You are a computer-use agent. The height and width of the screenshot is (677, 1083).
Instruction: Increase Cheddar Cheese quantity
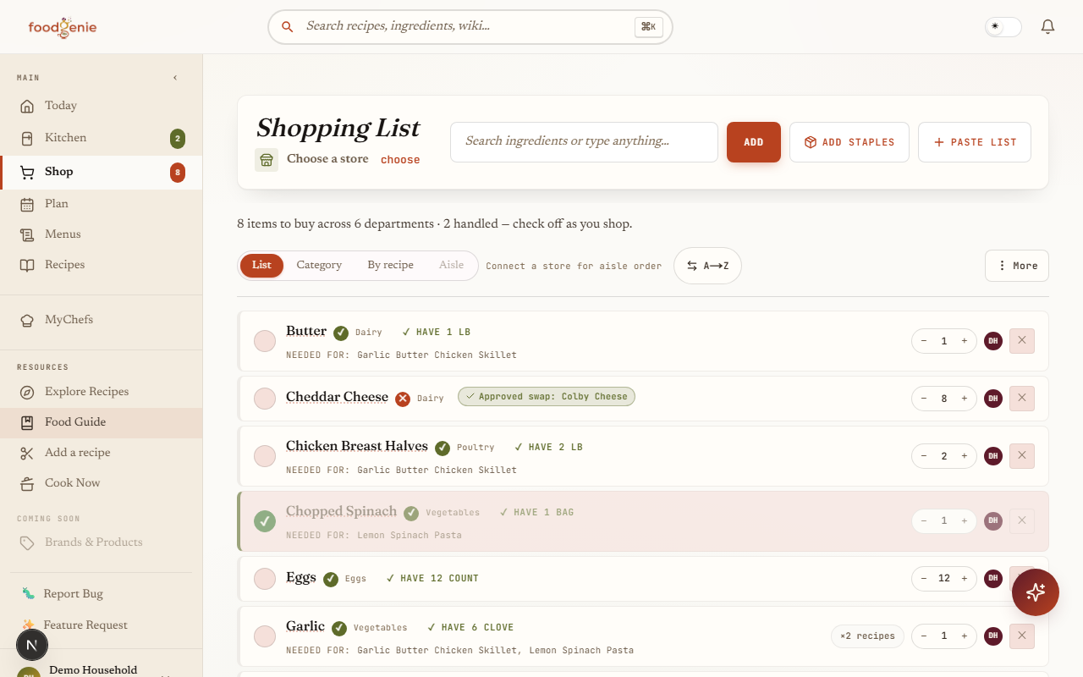point(965,399)
